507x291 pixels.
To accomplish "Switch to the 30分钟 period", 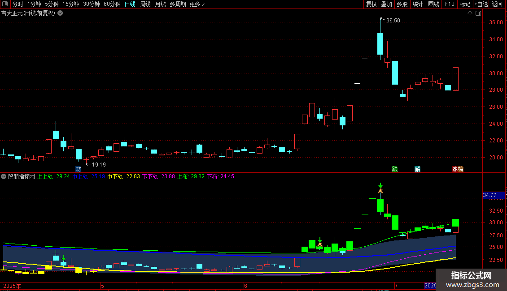I will pyautogui.click(x=91, y=4).
